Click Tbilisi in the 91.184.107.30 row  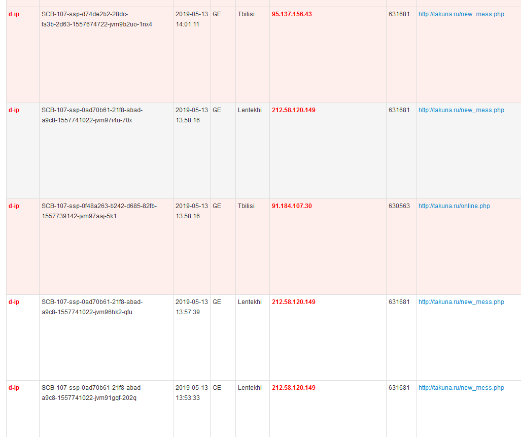(246, 206)
